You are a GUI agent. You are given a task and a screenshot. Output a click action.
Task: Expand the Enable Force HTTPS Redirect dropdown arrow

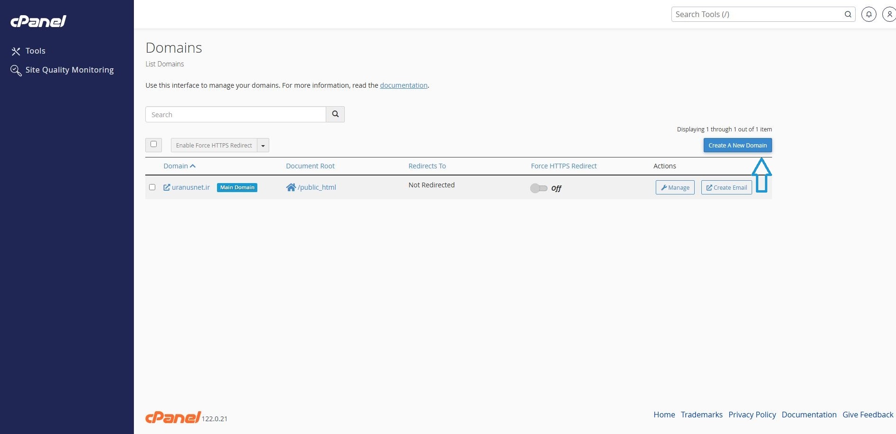pos(263,146)
